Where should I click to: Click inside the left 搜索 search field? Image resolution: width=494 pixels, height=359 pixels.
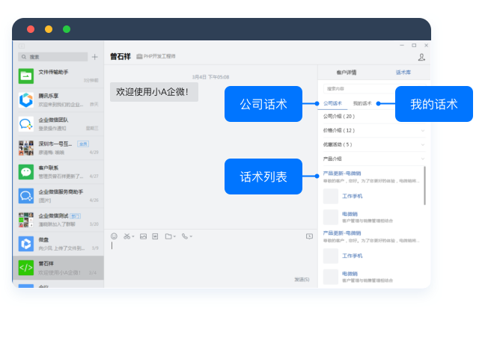pyautogui.click(x=53, y=57)
